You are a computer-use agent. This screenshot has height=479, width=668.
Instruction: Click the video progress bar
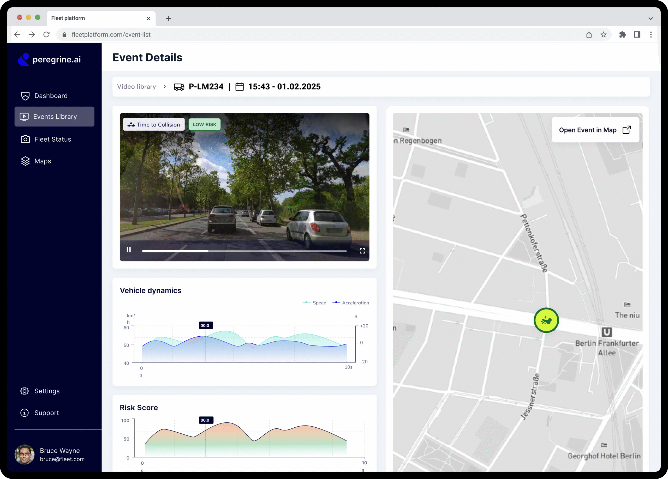[244, 251]
